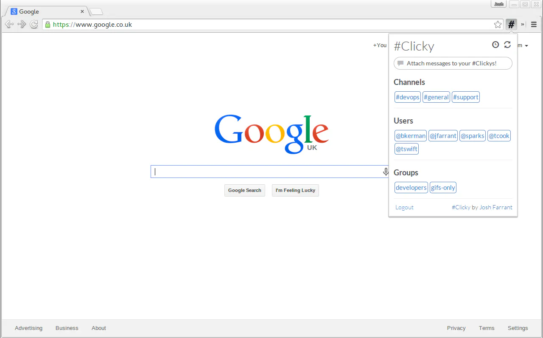Screen dimensions: 543x338
Task: Click the Channels heading text
Action: click(409, 82)
